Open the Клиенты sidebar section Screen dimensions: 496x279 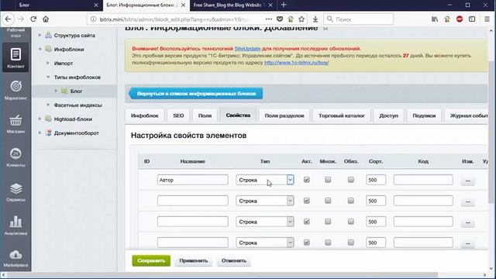point(15,157)
